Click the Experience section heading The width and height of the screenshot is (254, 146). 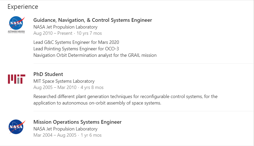(x=23, y=7)
